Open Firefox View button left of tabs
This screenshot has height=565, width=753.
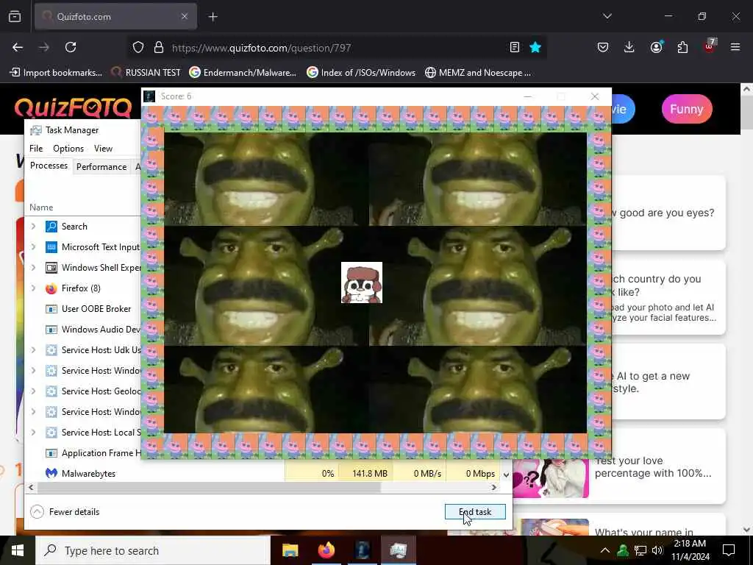[15, 16]
